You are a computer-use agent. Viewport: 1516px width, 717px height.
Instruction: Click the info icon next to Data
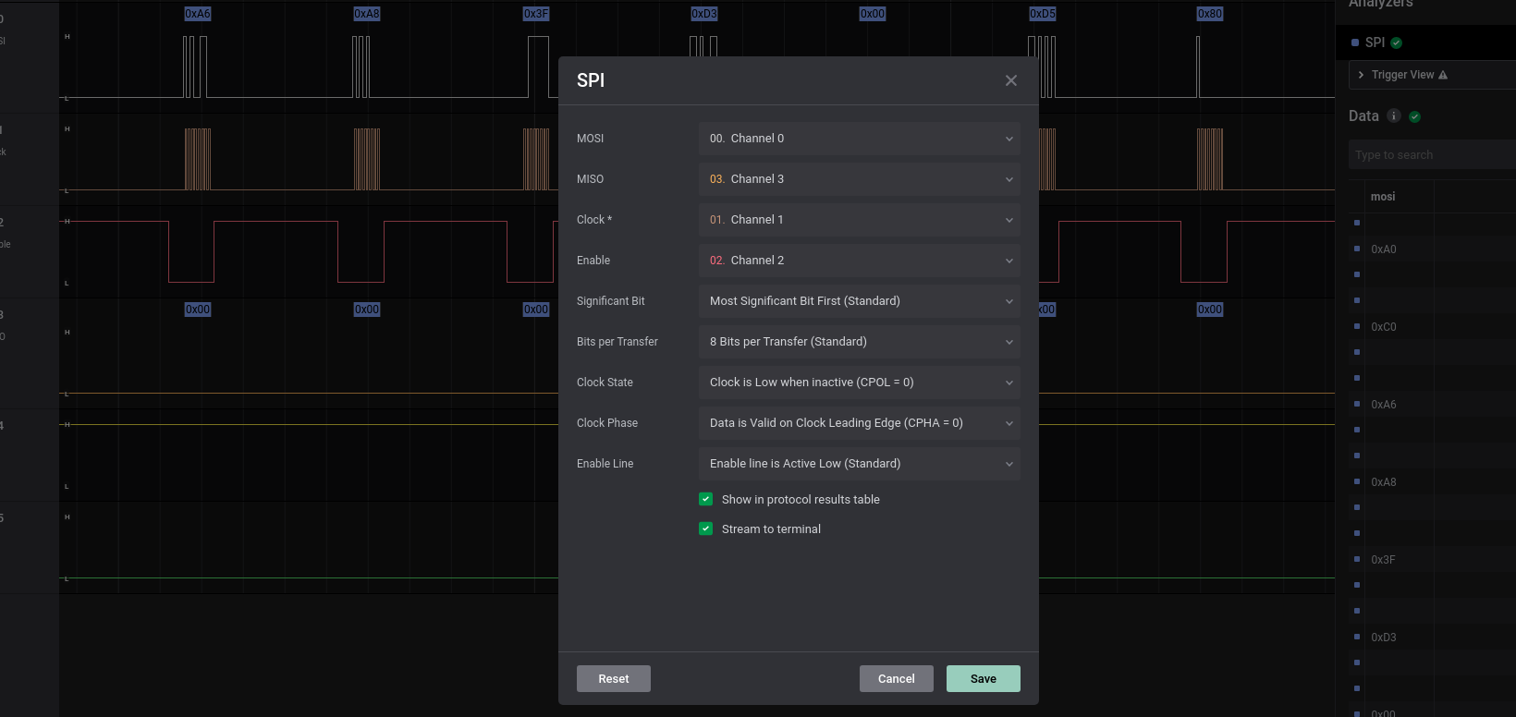[1394, 115]
